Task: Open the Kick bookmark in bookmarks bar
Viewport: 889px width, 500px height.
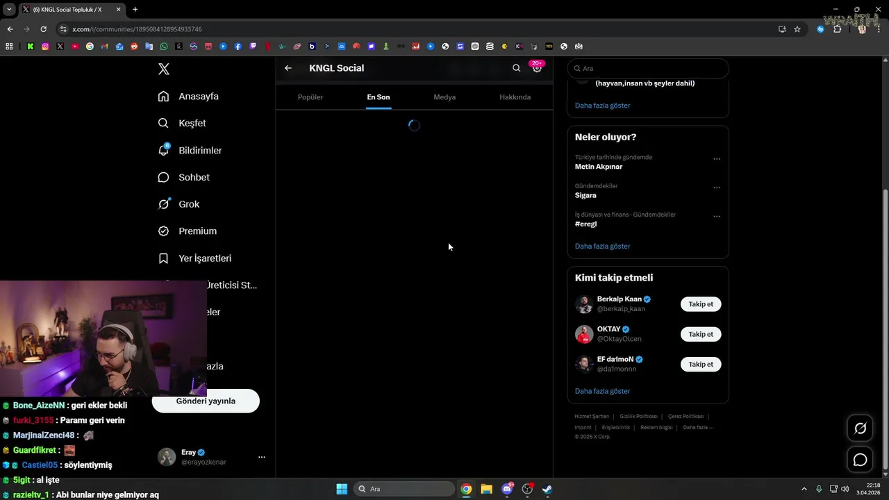Action: [31, 47]
